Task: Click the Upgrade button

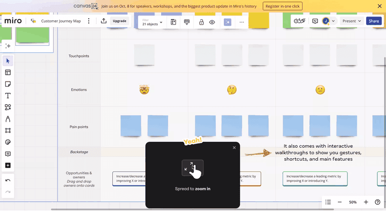Action: (x=119, y=21)
